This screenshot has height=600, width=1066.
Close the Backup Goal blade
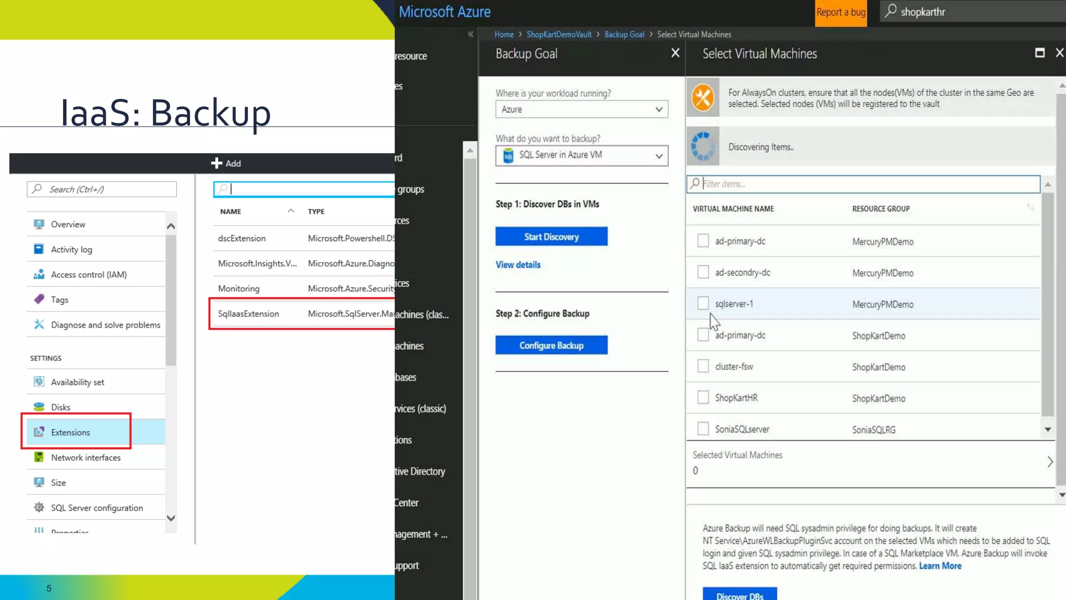click(x=675, y=53)
